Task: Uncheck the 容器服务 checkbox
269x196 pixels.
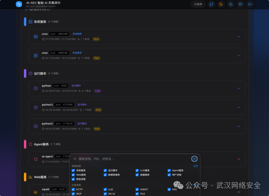Action: pos(137,175)
